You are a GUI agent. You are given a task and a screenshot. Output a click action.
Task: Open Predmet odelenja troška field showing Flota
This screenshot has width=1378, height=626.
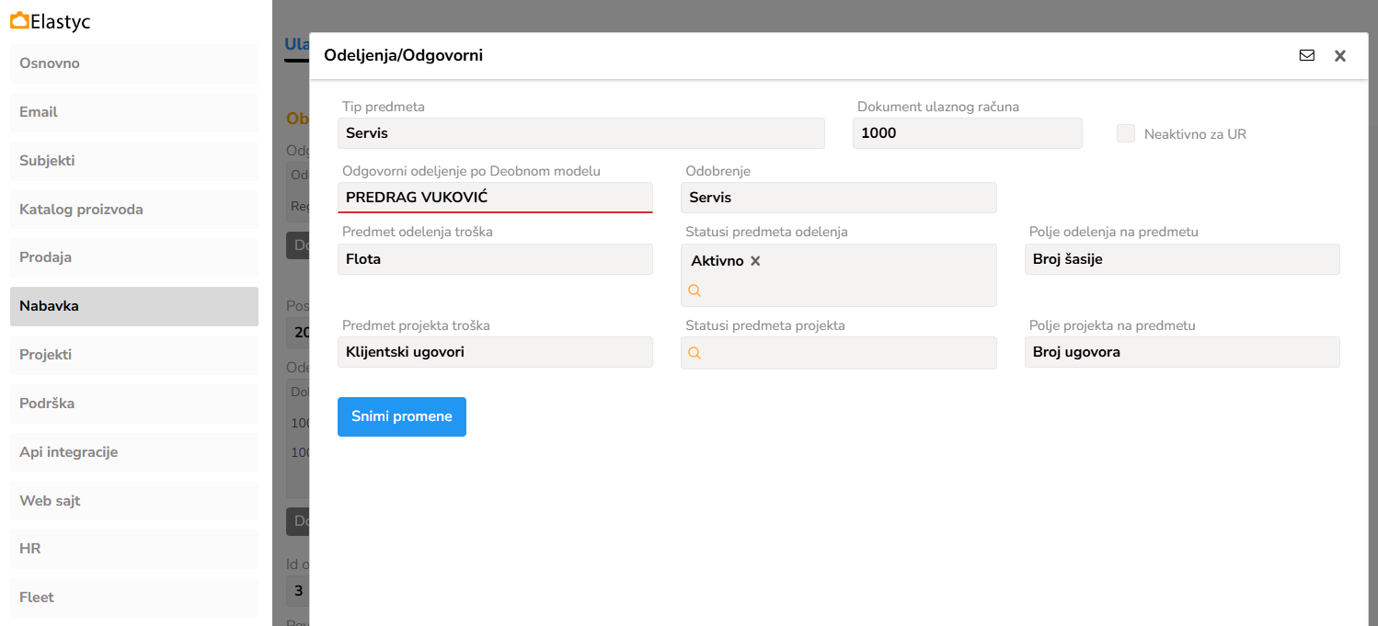[495, 259]
